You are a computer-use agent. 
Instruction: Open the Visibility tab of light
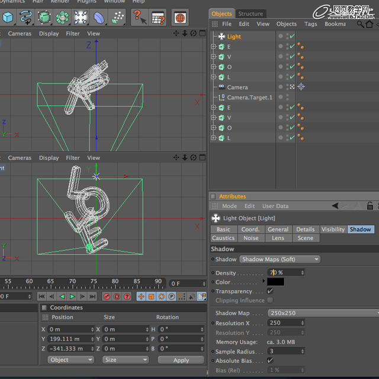pyautogui.click(x=333, y=229)
